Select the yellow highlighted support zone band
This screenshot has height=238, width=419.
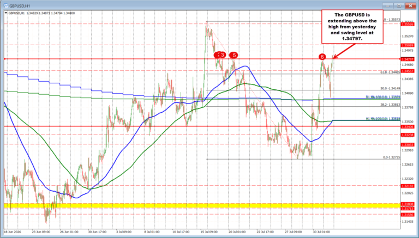[202, 206]
